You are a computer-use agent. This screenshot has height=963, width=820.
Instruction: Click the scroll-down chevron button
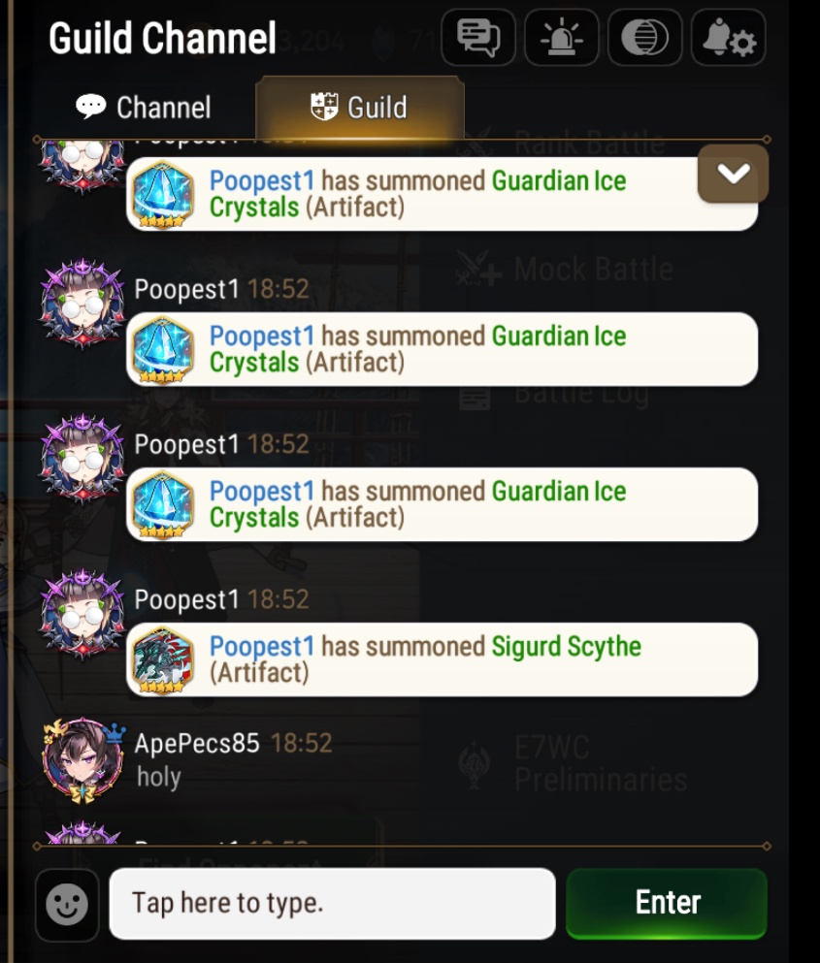[x=733, y=174]
